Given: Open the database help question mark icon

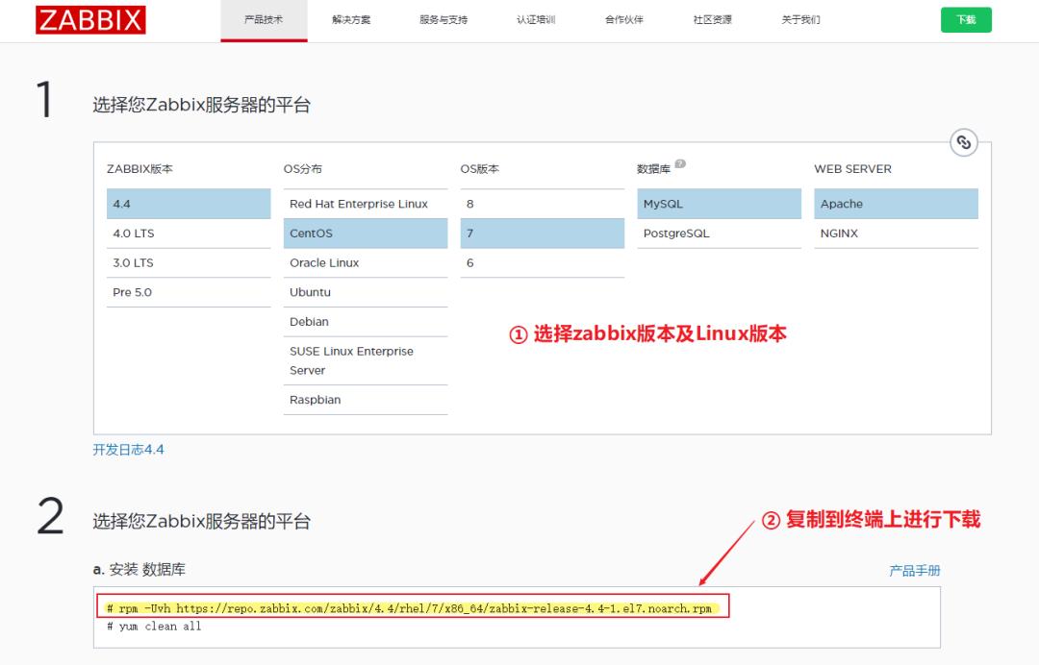Looking at the screenshot, I should click(681, 163).
